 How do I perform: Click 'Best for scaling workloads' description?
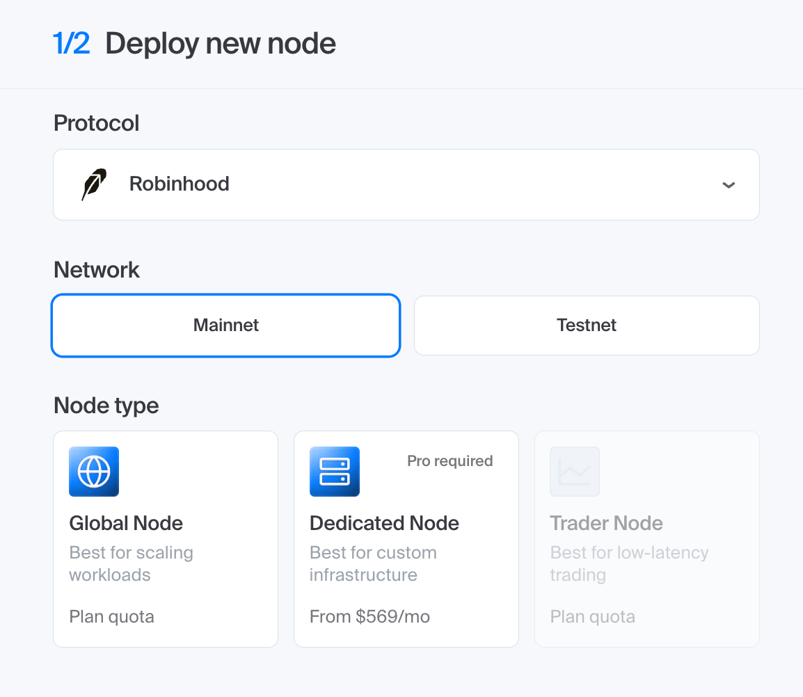click(x=131, y=564)
